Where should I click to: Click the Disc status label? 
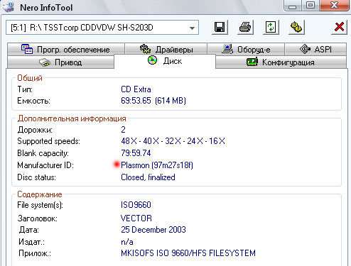coord(37,177)
